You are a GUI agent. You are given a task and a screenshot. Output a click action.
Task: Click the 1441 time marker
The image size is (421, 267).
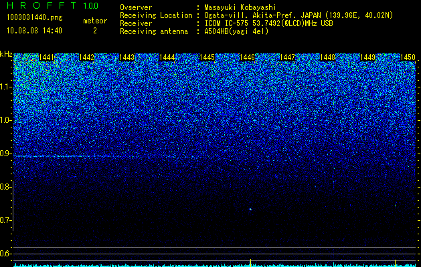coord(46,57)
